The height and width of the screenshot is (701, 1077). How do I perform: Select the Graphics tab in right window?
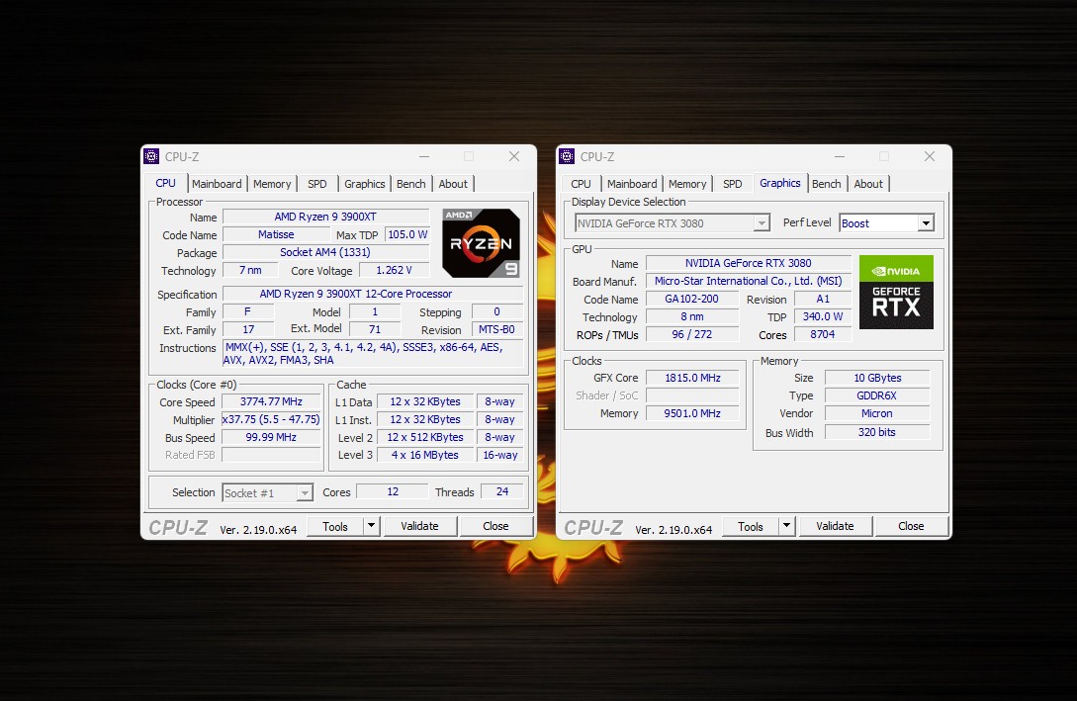[780, 183]
